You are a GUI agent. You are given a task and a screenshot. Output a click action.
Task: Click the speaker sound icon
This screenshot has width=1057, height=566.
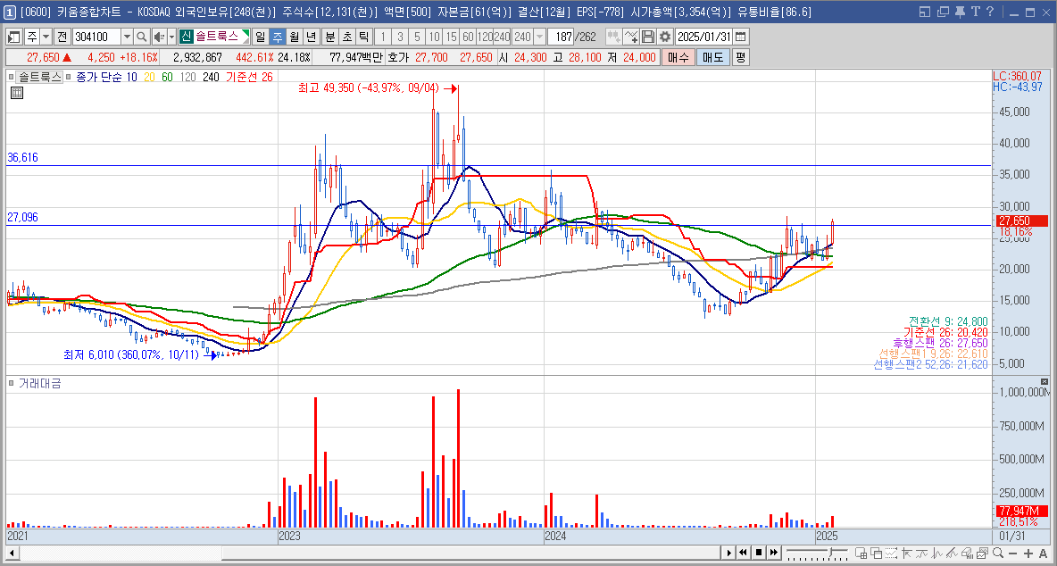159,37
